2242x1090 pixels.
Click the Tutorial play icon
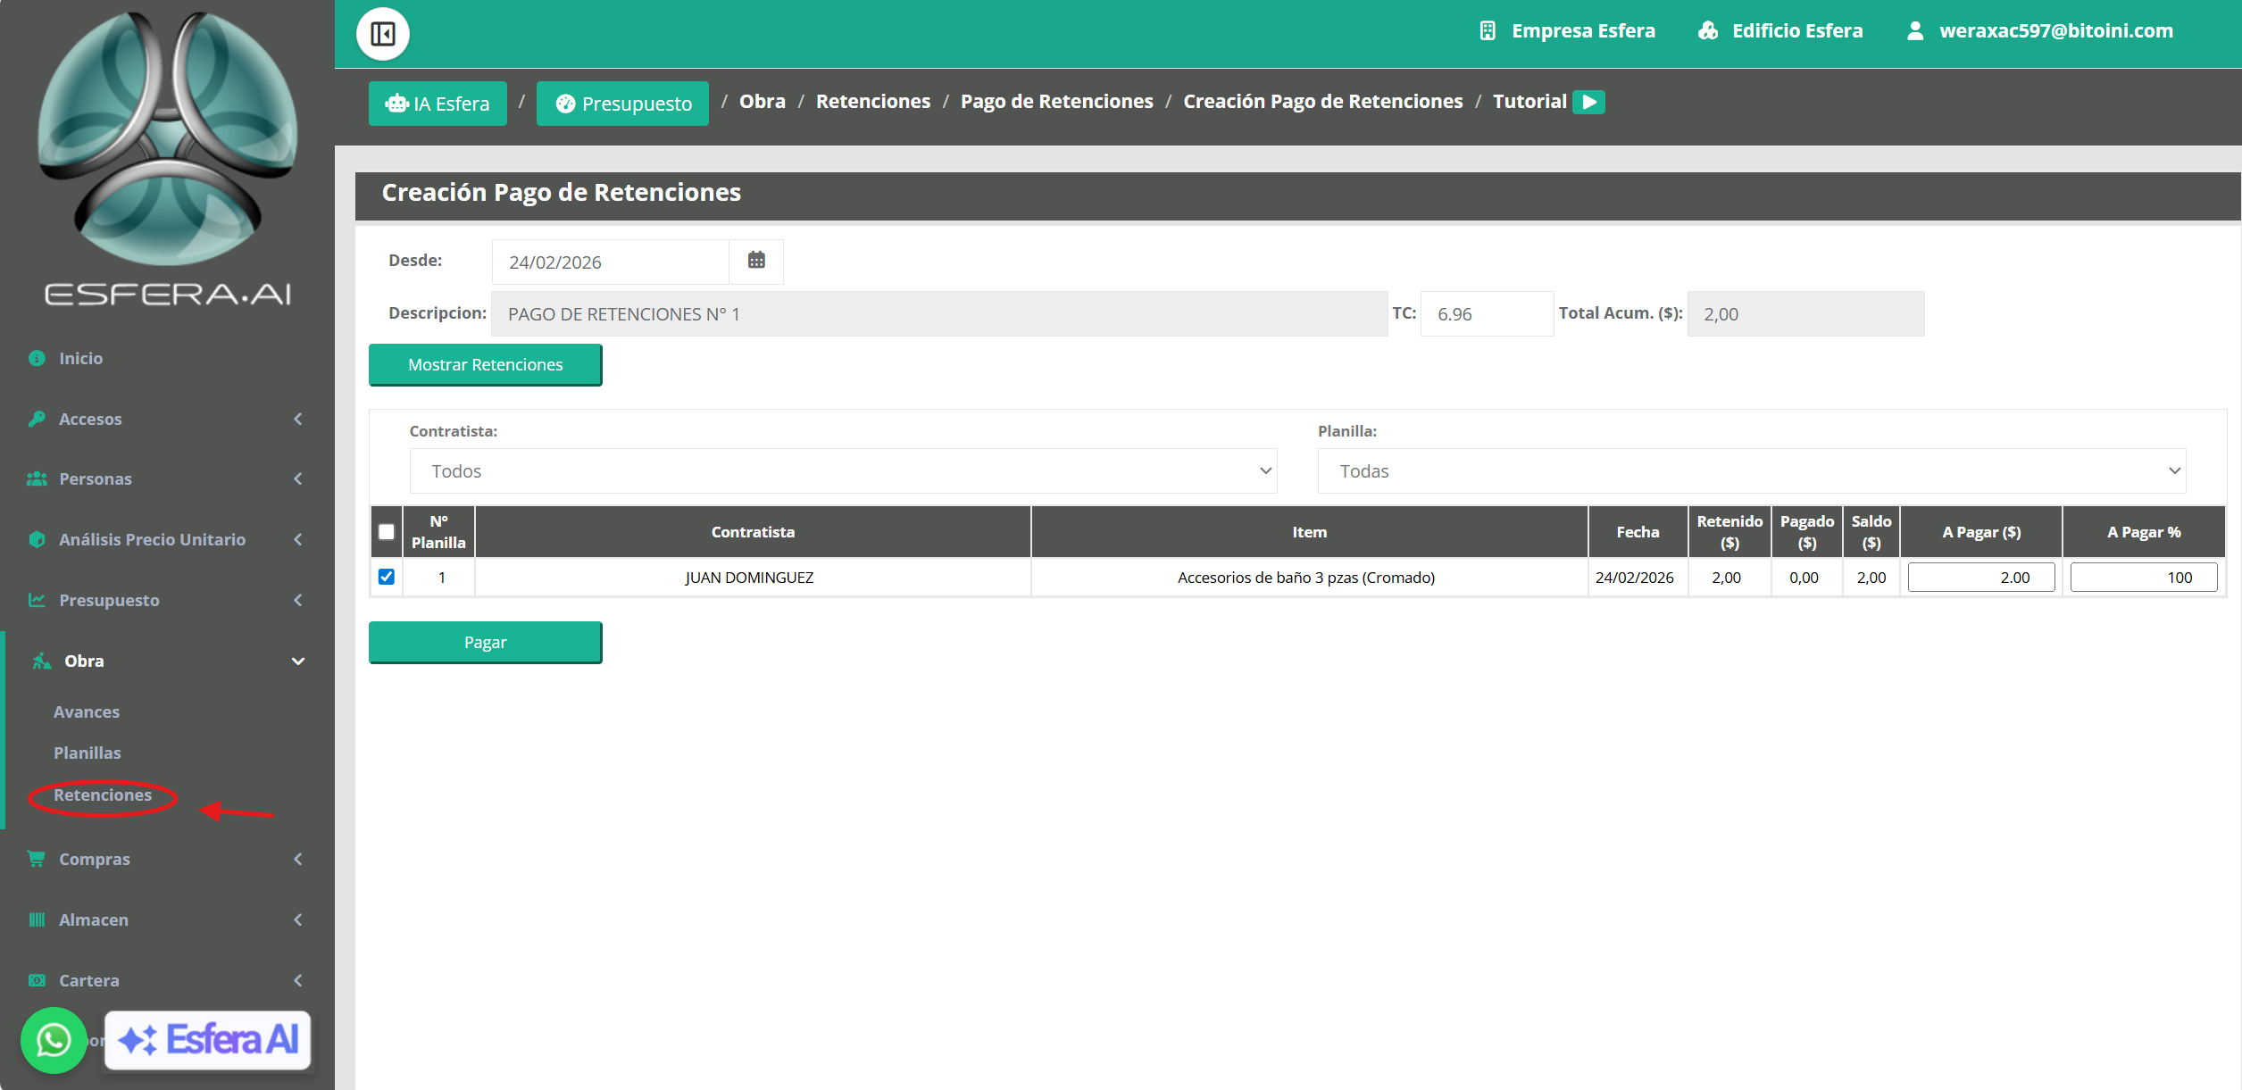pyautogui.click(x=1589, y=102)
